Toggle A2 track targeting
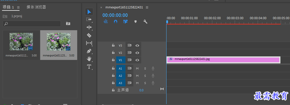 click(x=121, y=76)
